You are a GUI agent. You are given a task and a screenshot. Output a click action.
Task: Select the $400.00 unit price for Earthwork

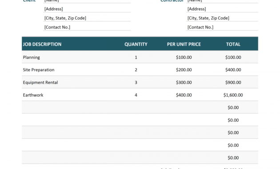pos(184,95)
